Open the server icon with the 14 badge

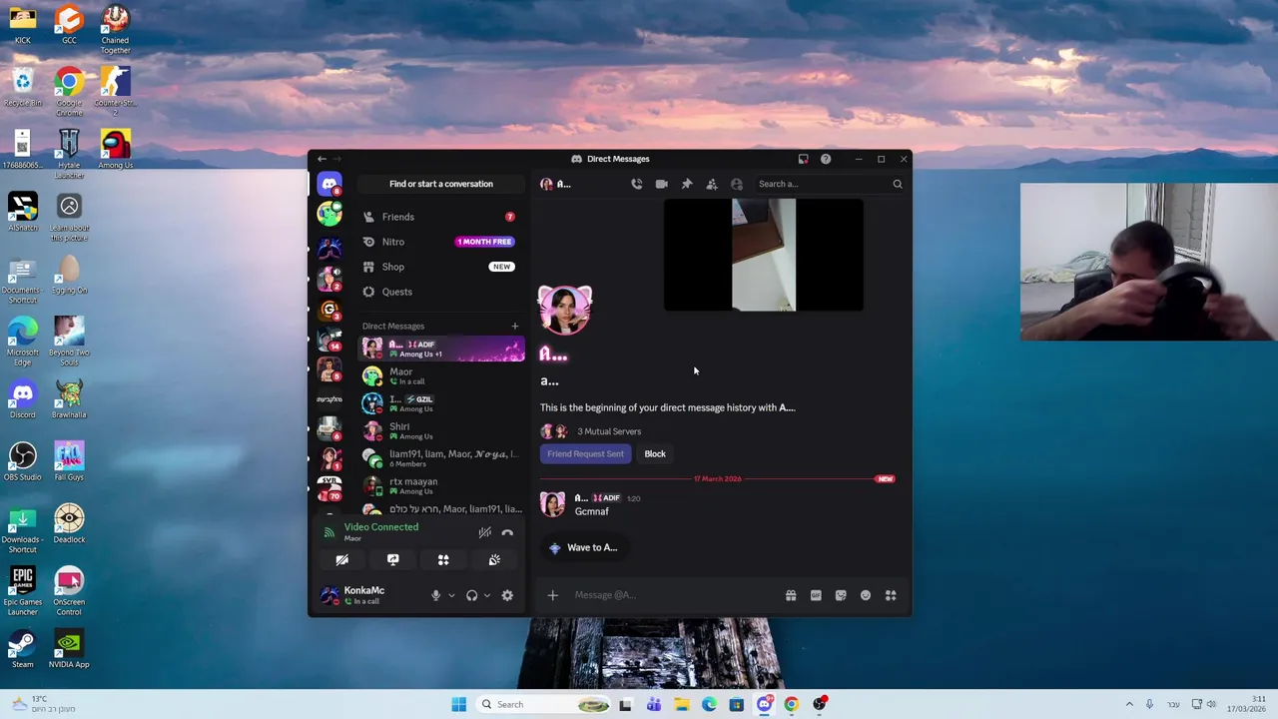(x=329, y=339)
